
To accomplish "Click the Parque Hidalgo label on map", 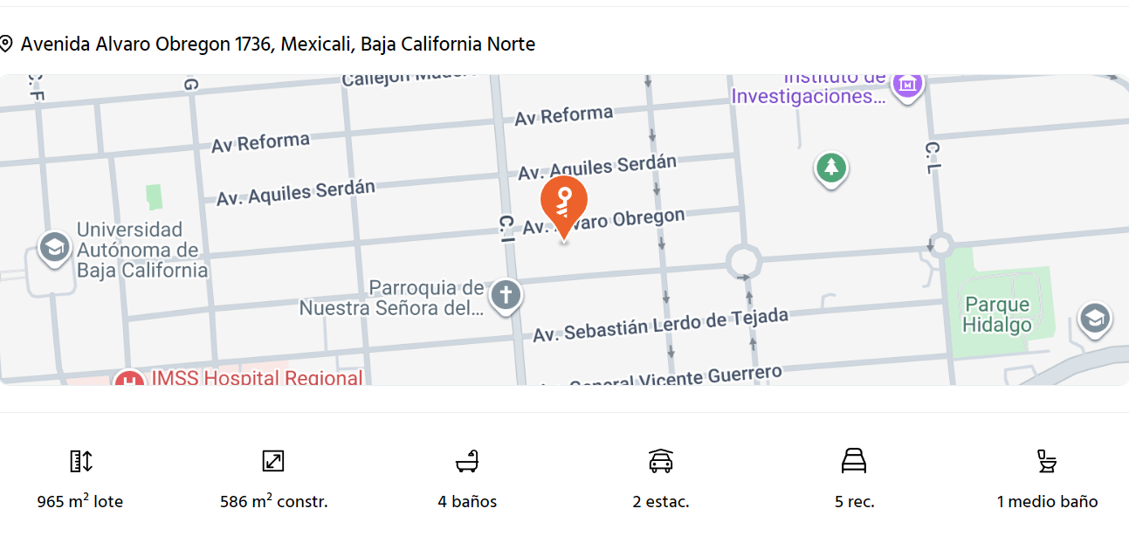I will 996,315.
